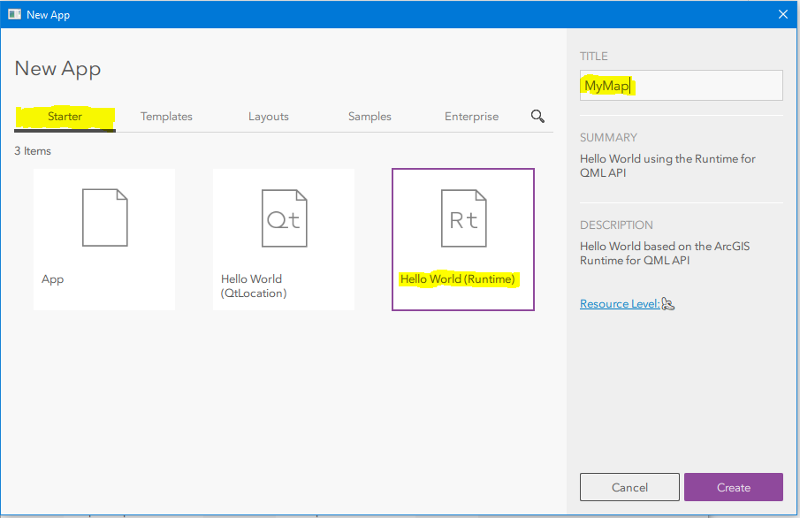
Task: Select the Hello World (QtLocation) label
Action: pos(254,286)
